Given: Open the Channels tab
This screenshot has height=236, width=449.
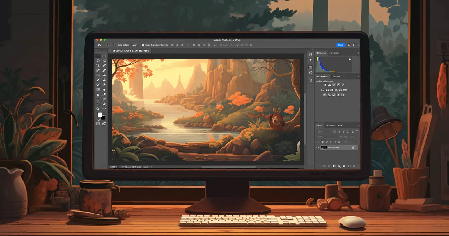Looking at the screenshot, I should click(x=330, y=126).
